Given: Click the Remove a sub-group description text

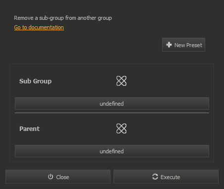Looking at the screenshot, I should 63,18.
